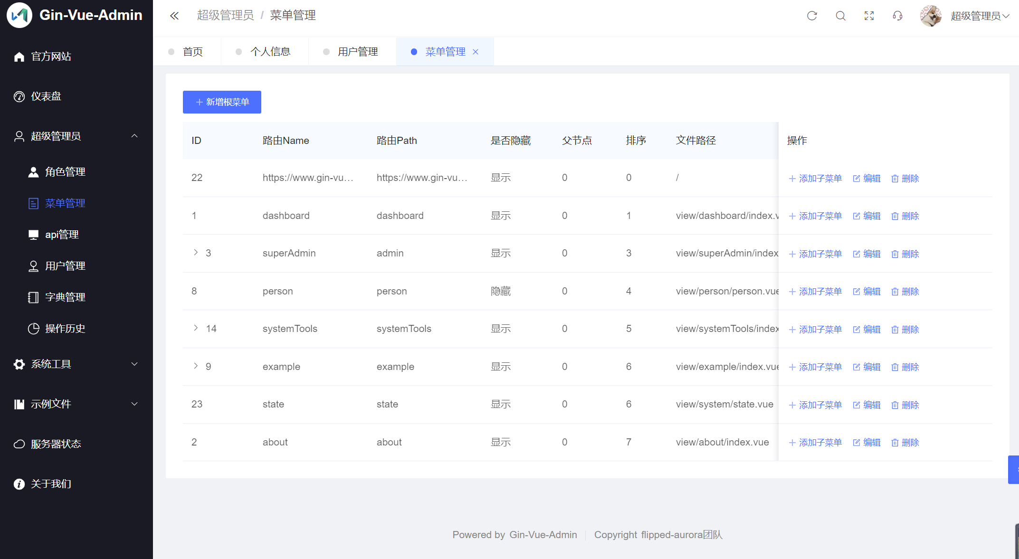Open the search icon in header
Screen dimensions: 1019x559
pos(840,16)
